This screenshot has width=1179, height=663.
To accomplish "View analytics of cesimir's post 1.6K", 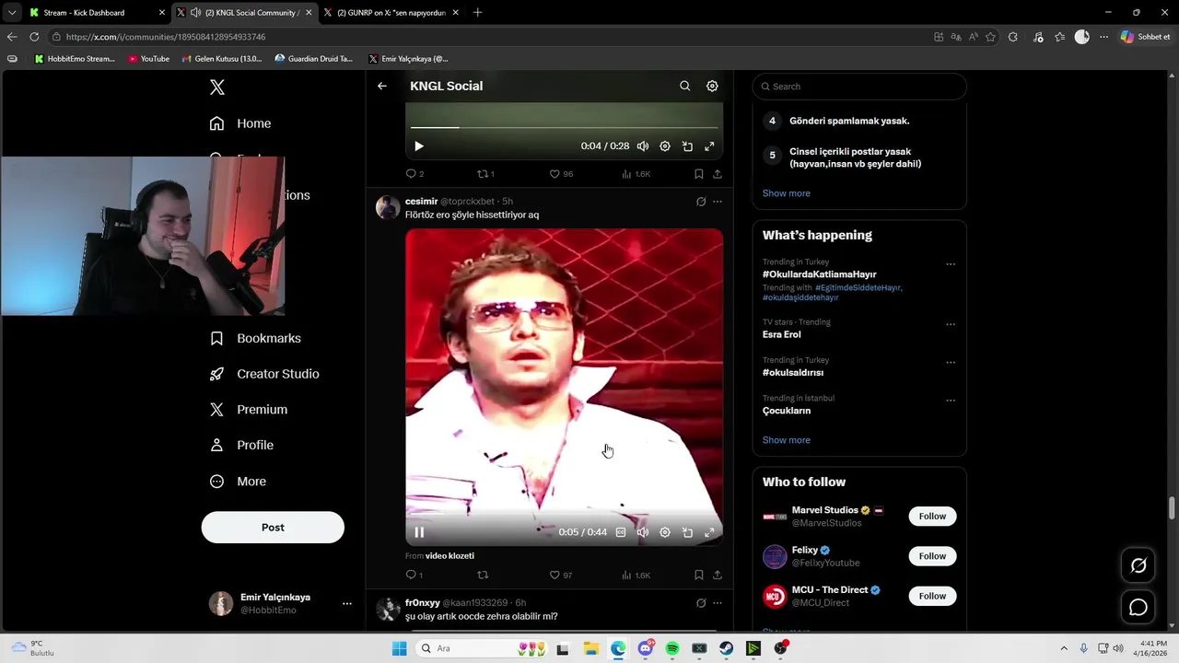I will pyautogui.click(x=636, y=576).
